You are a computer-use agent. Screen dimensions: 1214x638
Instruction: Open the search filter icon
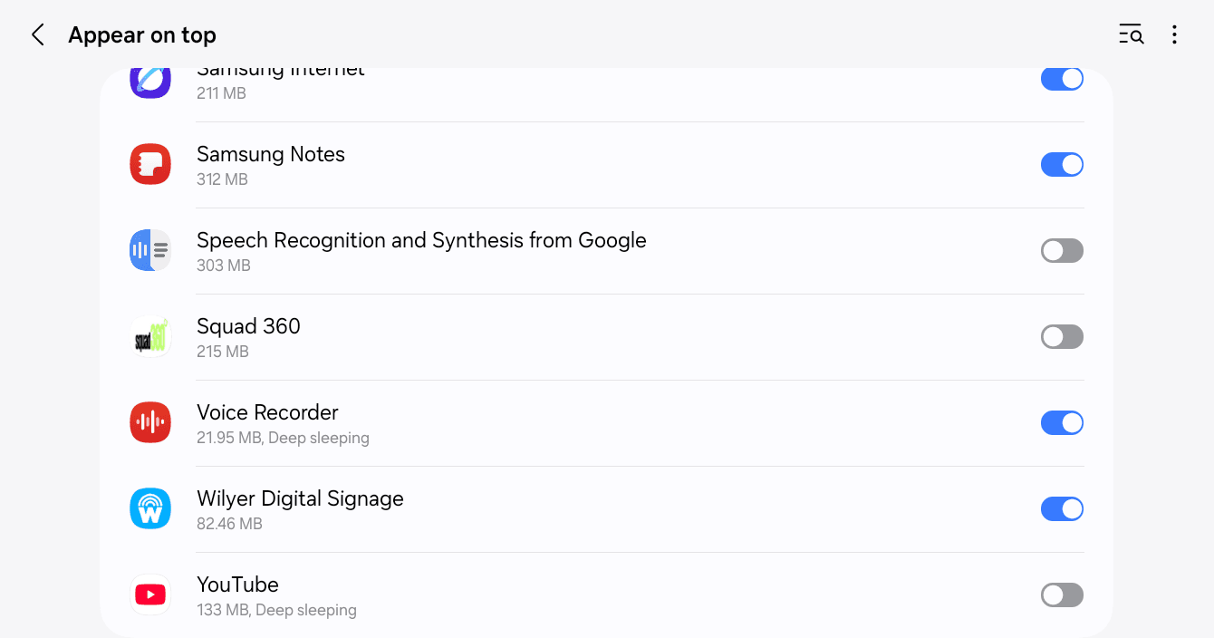tap(1131, 35)
